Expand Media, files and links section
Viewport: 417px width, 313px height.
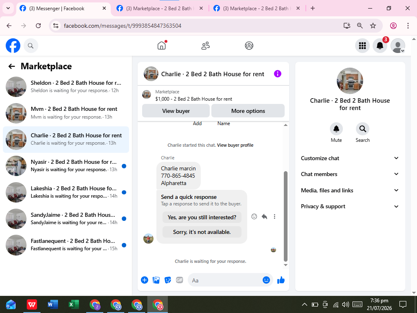[x=350, y=190]
